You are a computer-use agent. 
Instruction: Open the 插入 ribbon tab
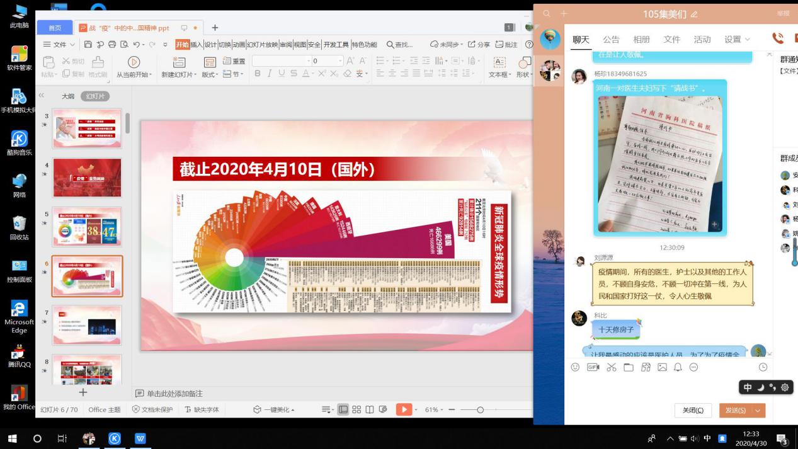[x=197, y=45]
